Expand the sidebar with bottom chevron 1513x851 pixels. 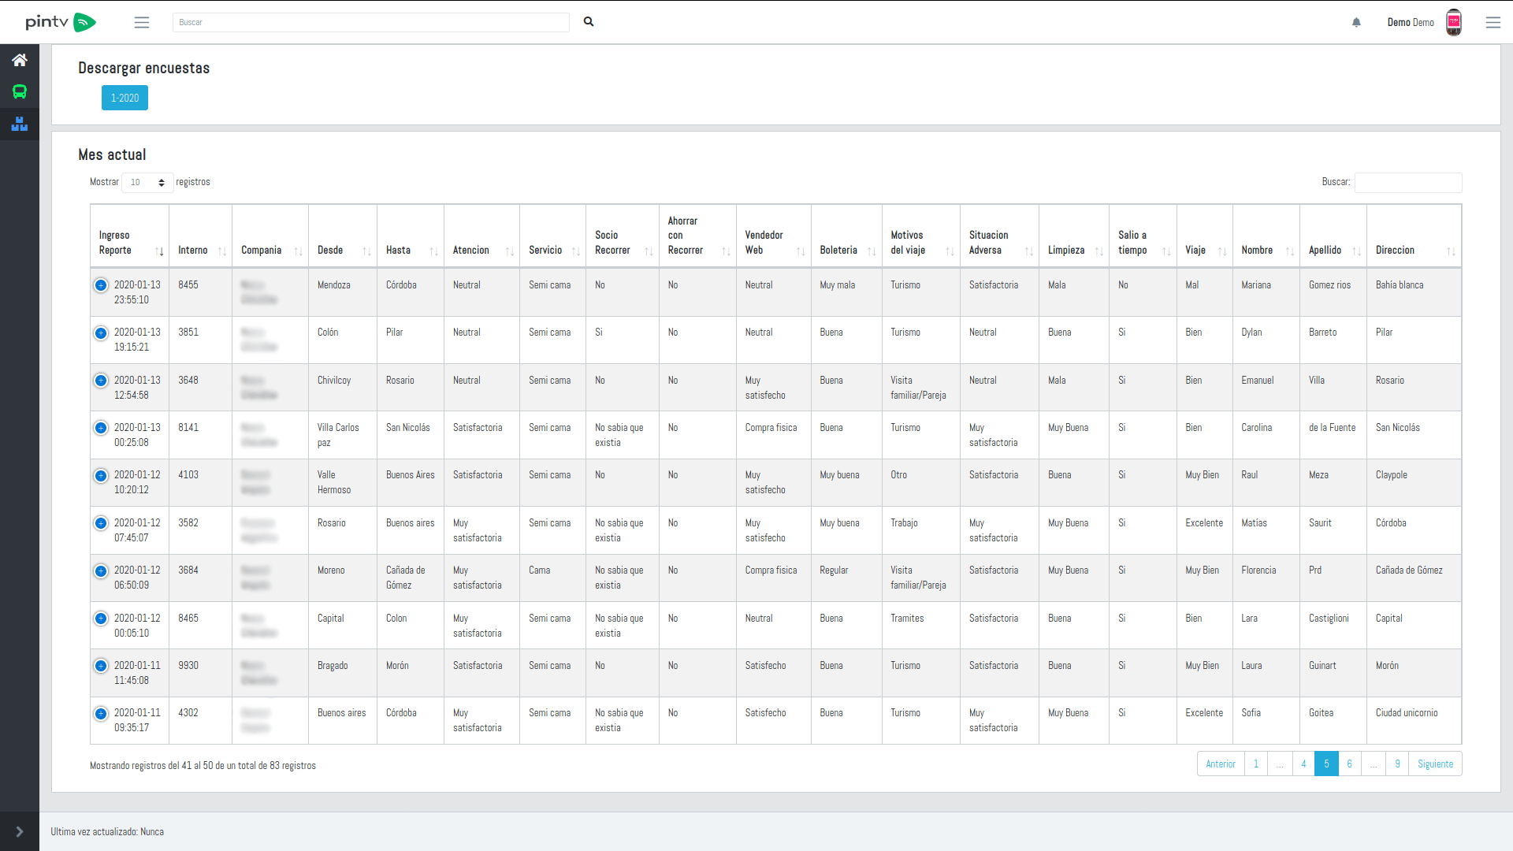pos(20,831)
